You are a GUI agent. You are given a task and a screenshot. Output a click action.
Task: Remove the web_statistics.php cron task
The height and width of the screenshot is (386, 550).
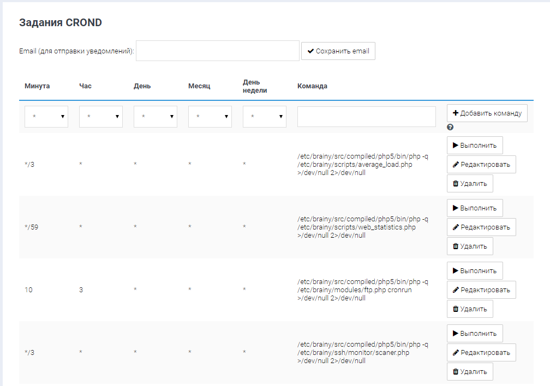point(470,246)
